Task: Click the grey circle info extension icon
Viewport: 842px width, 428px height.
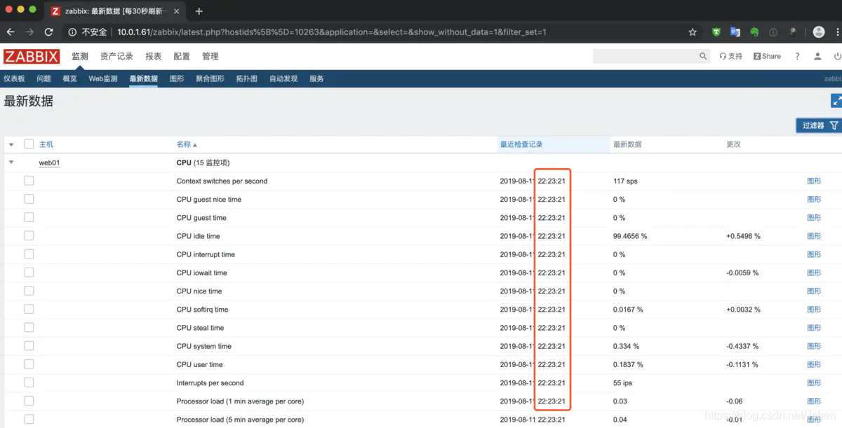Action: [773, 32]
